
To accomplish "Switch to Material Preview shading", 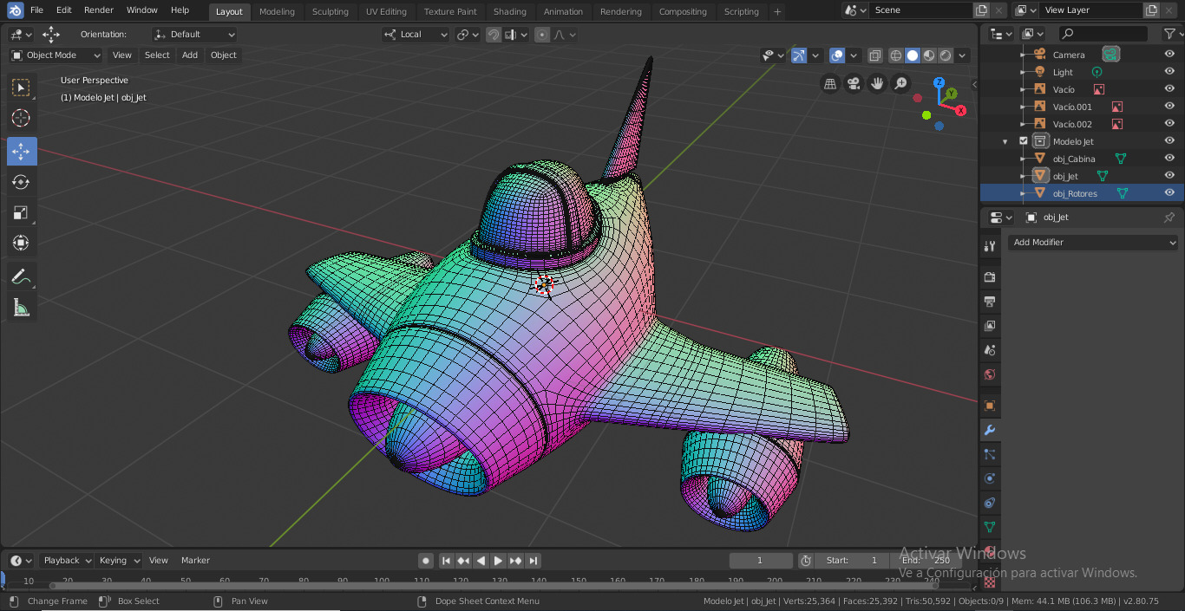I will 929,55.
